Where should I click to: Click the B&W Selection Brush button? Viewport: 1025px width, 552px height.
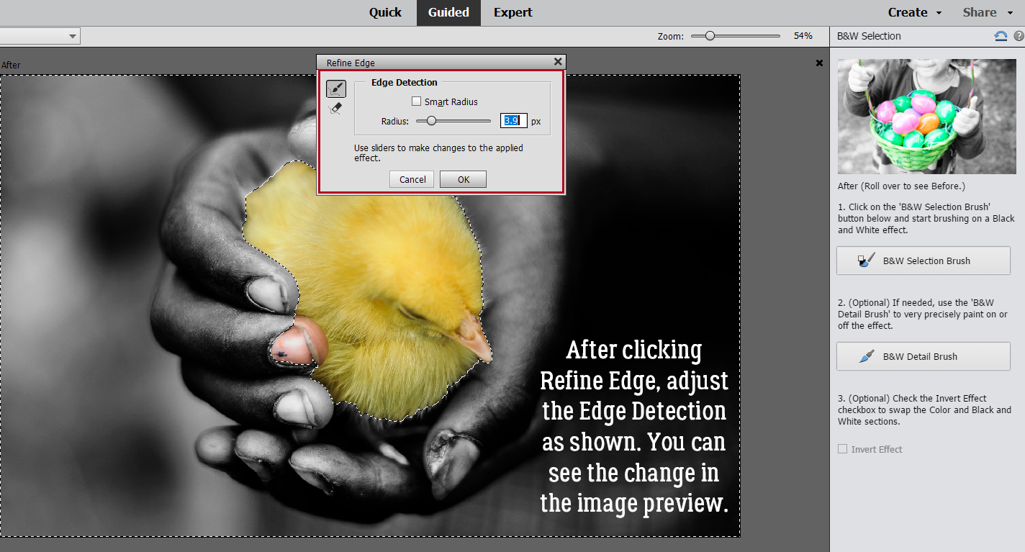coord(923,261)
